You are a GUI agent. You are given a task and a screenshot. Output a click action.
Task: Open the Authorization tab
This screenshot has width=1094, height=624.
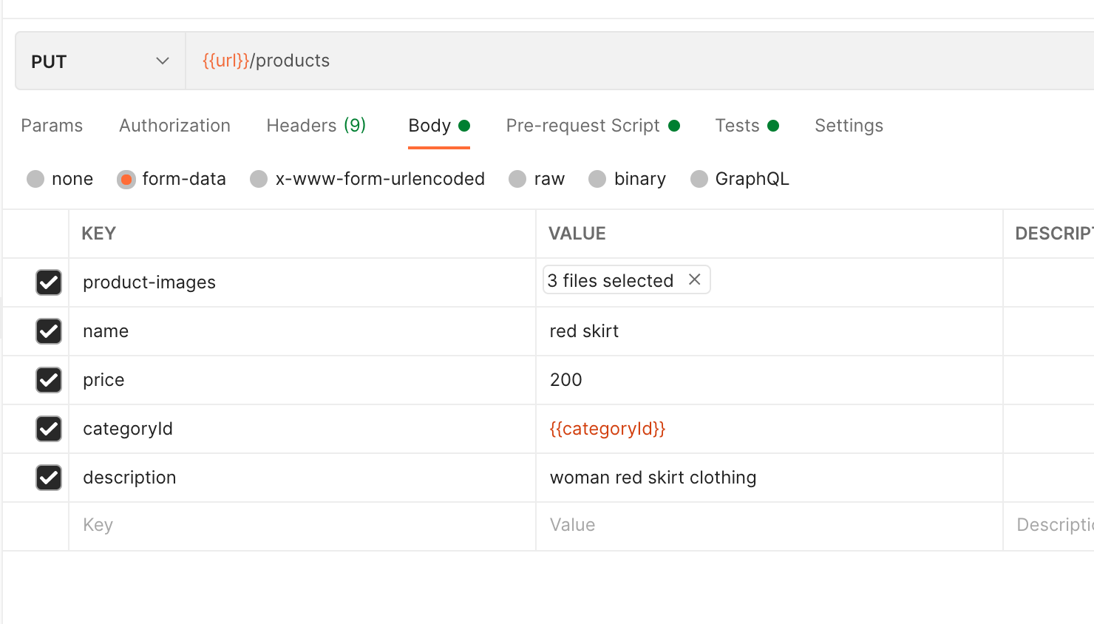pos(174,126)
